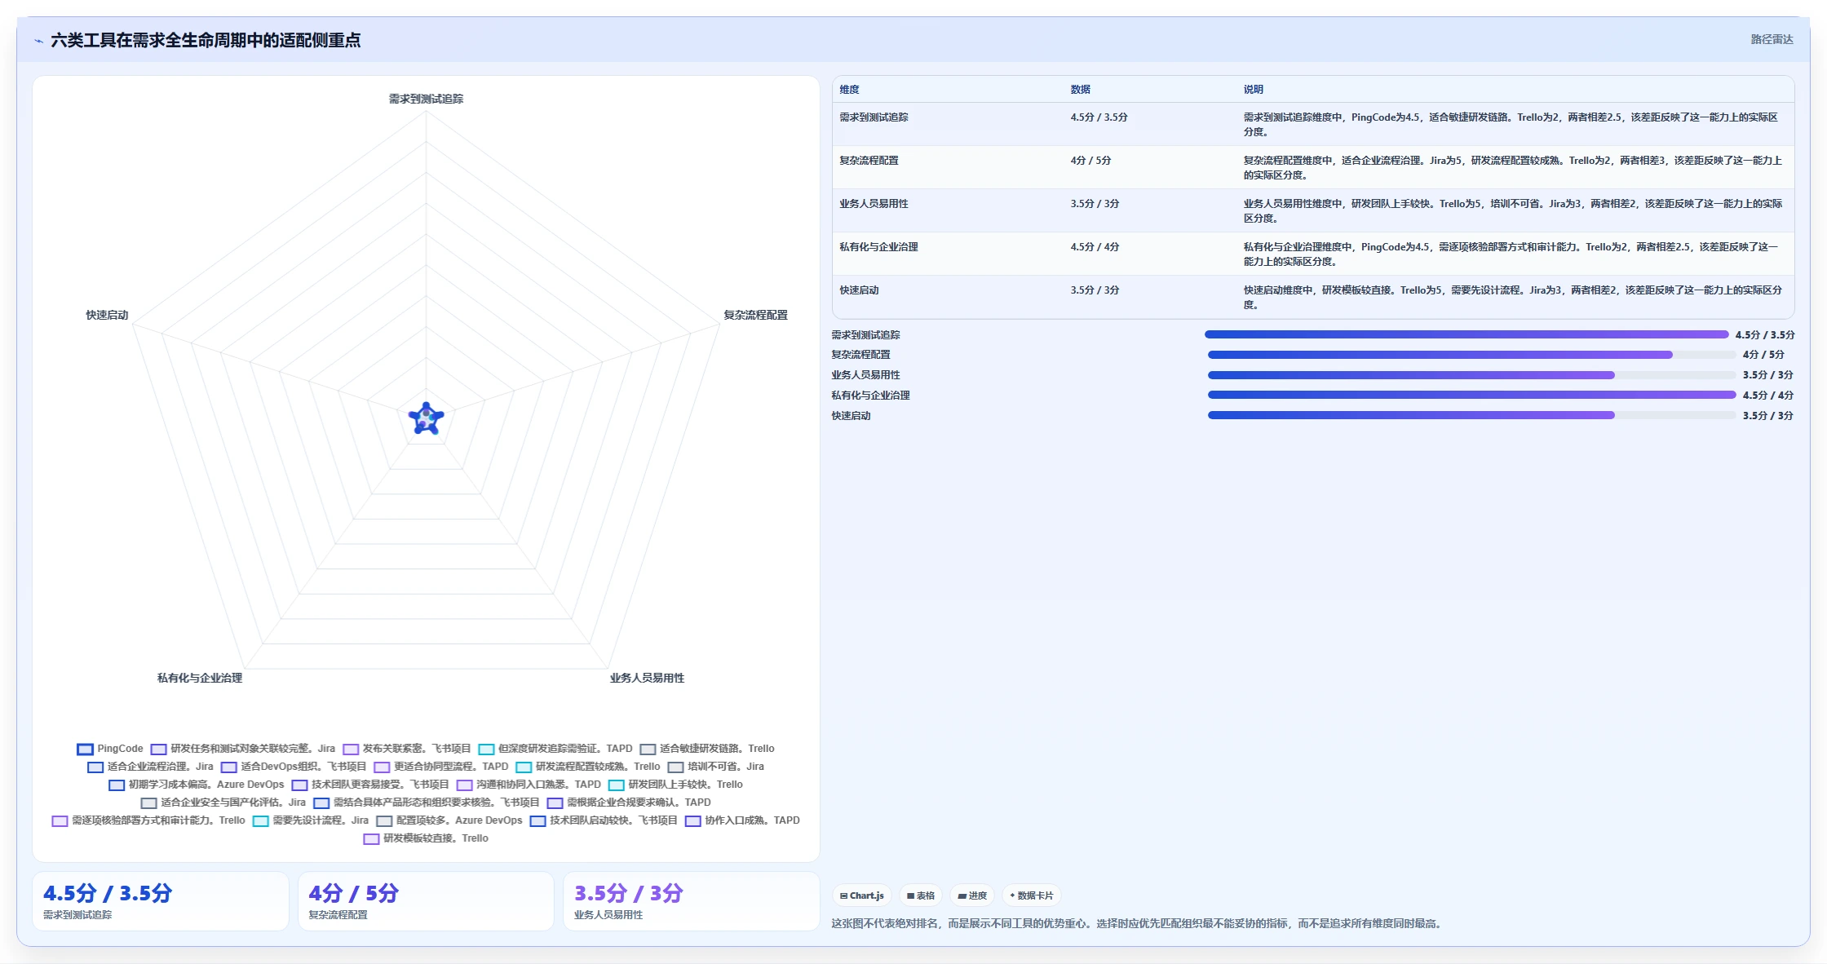Toggle legend item 适合企业流程治理。Jira
Screen dimensions: 1827x964
[150, 767]
